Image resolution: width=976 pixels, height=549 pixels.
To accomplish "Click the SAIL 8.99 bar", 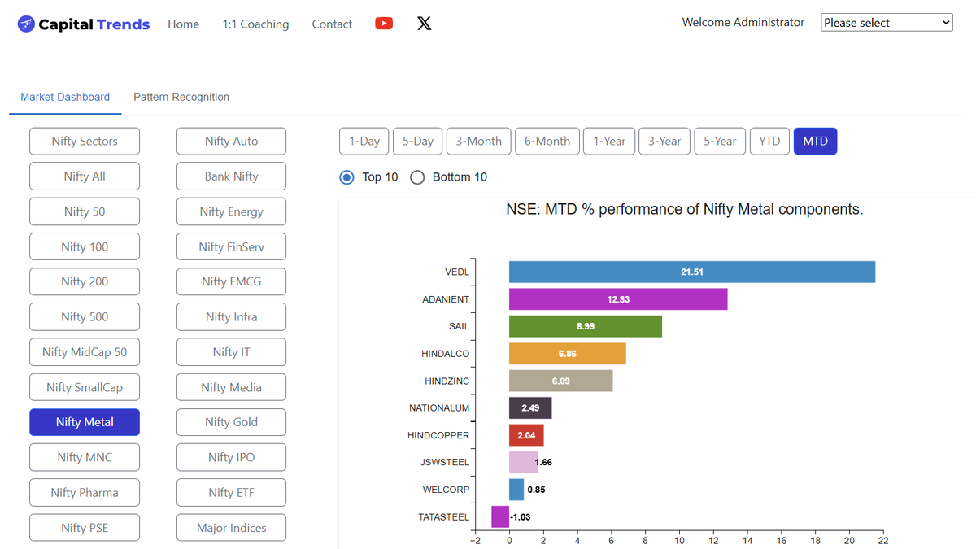I will point(586,326).
